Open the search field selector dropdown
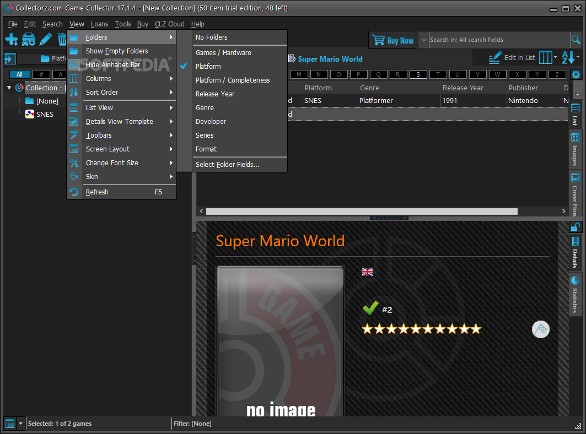The width and height of the screenshot is (586, 434). pyautogui.click(x=424, y=40)
